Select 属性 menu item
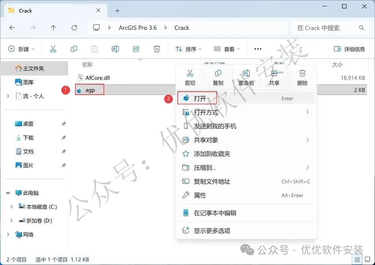Screen dimensions: 375x265 click(x=246, y=195)
